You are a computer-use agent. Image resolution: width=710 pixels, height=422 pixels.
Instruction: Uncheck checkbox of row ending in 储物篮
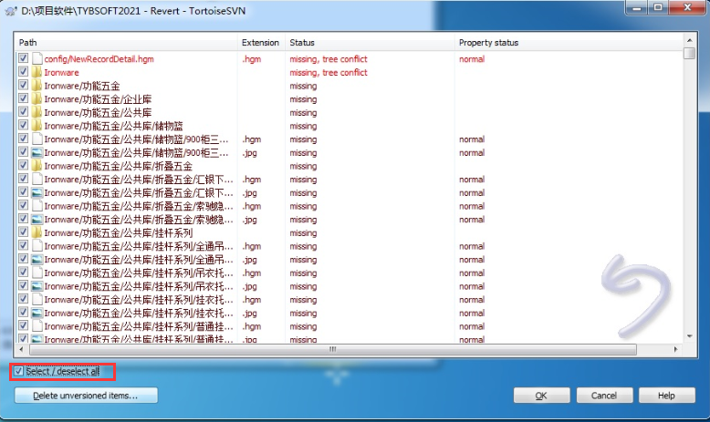[x=23, y=125]
